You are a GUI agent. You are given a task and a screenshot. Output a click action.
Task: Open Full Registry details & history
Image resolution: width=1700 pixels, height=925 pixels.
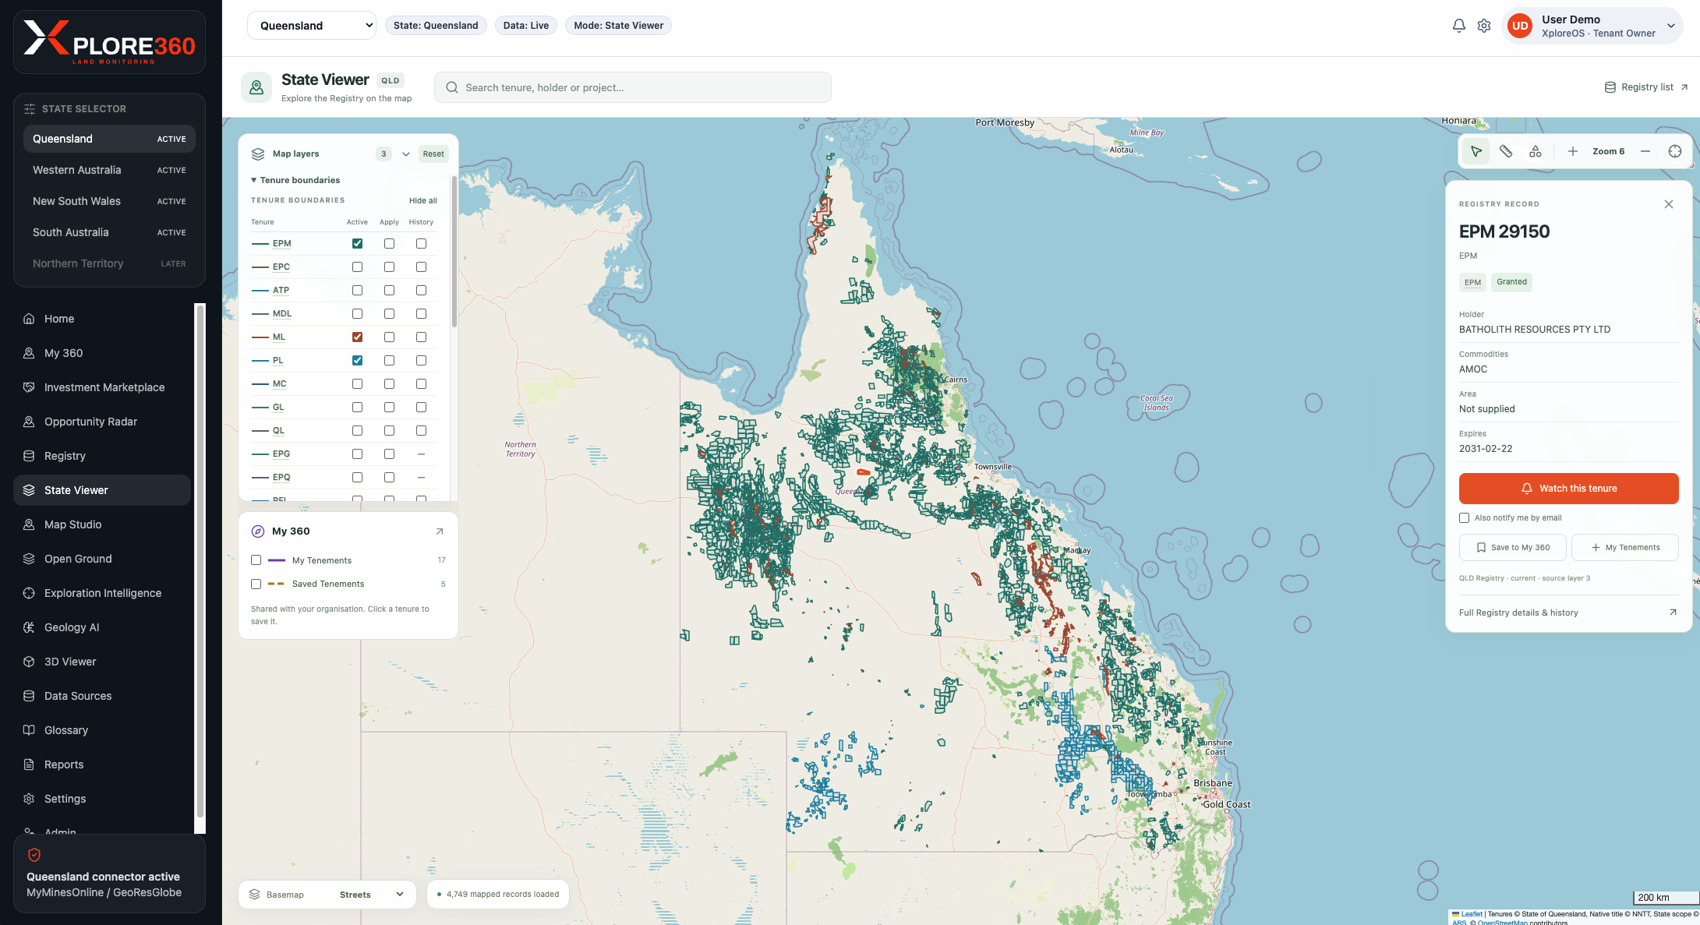coord(1568,613)
